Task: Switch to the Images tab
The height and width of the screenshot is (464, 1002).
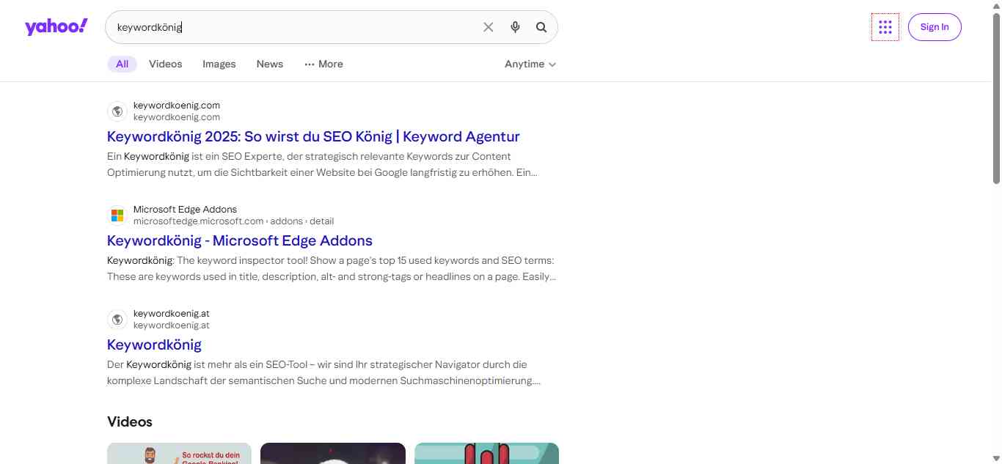Action: click(219, 64)
